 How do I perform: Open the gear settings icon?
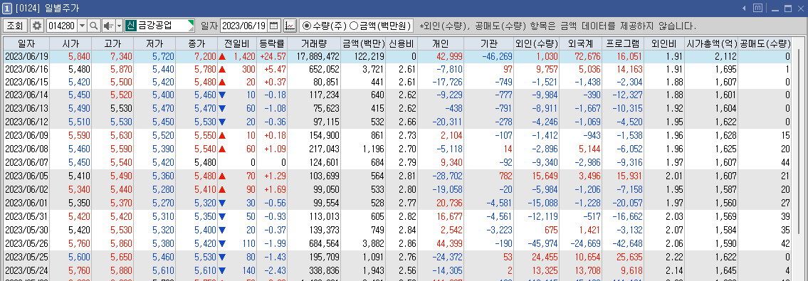click(37, 25)
